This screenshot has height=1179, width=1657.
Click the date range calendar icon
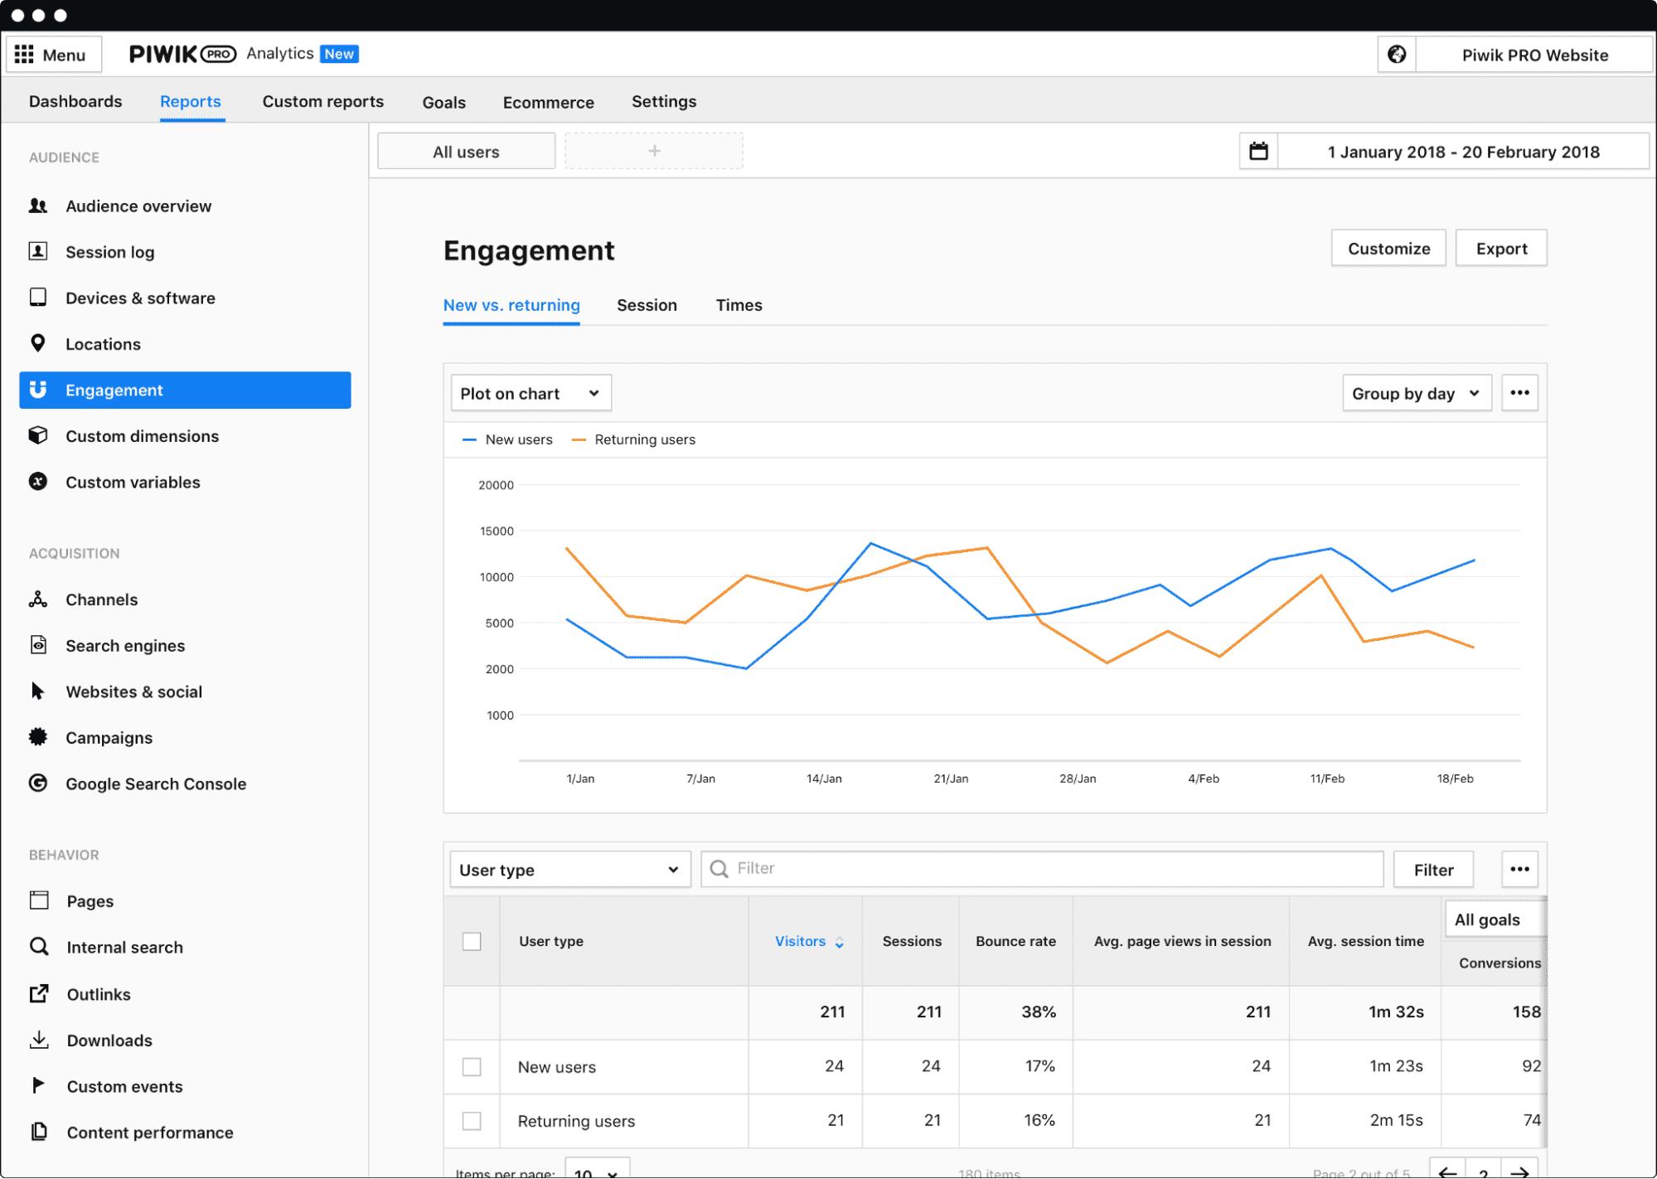(x=1259, y=151)
